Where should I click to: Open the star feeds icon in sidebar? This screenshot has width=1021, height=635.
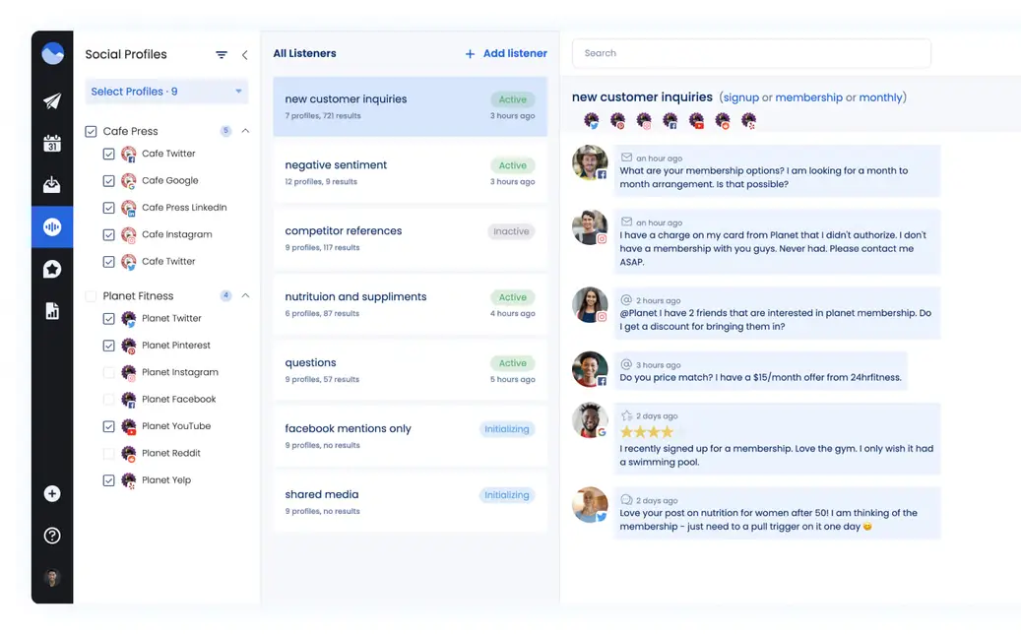click(x=51, y=268)
